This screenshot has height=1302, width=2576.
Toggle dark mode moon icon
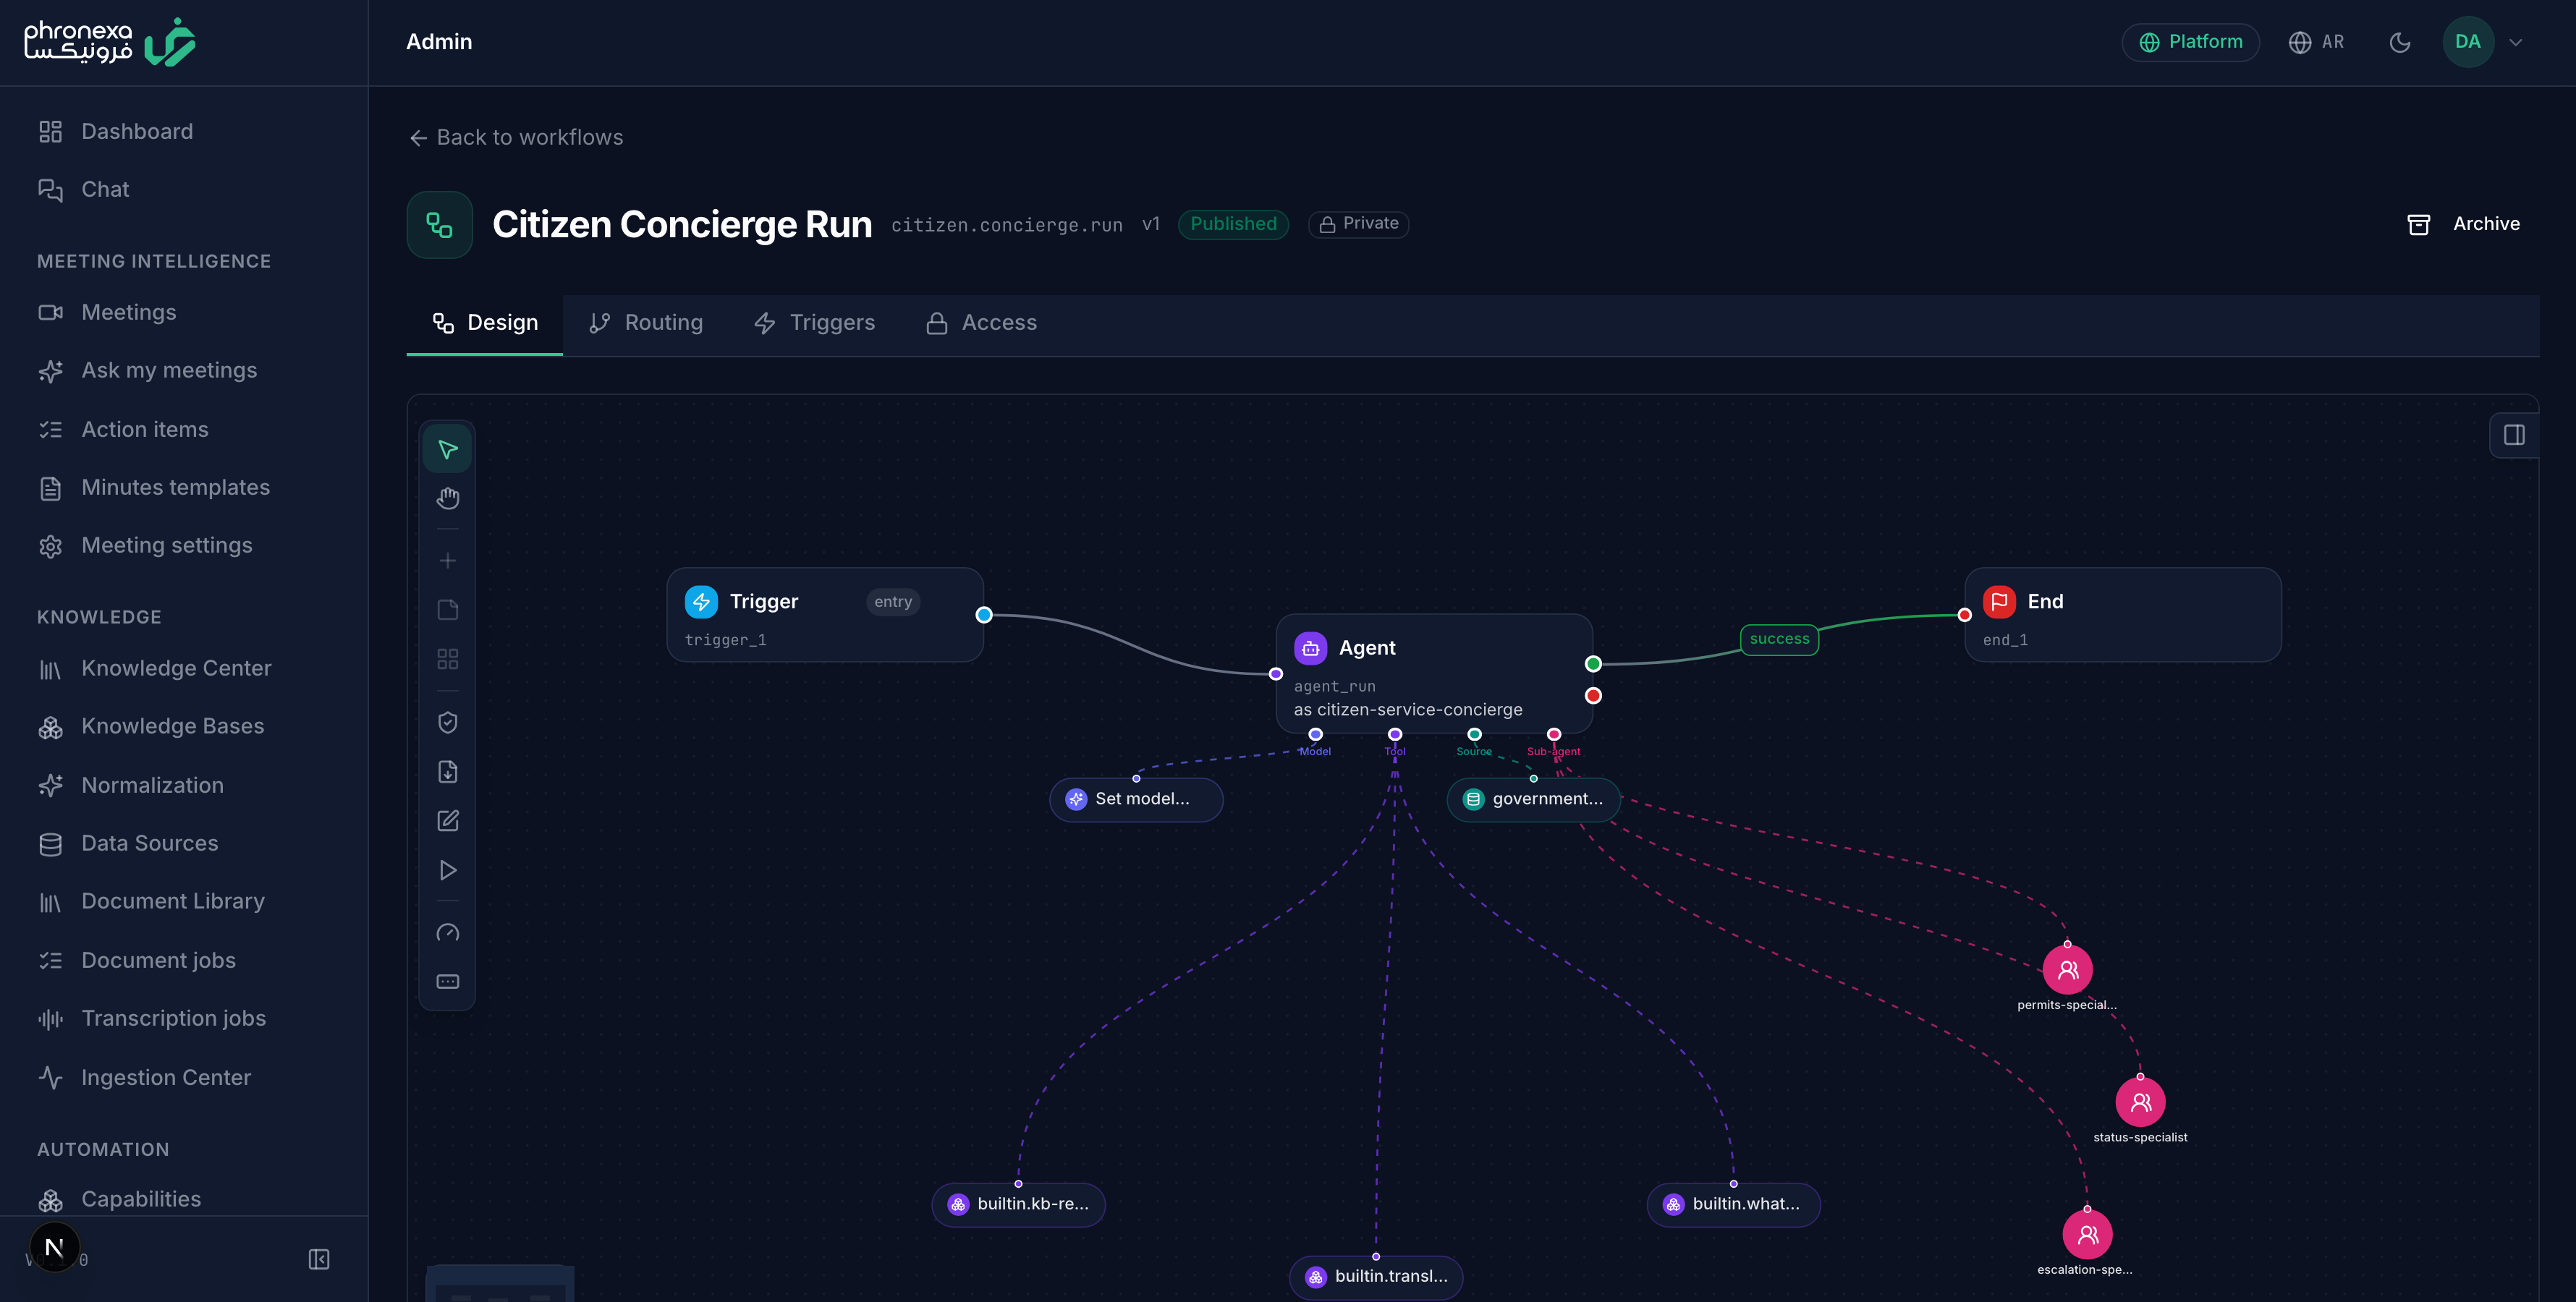(x=2399, y=42)
